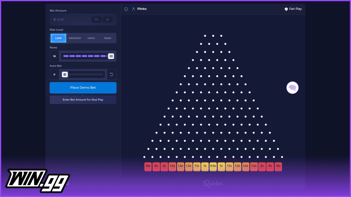Open the round brain assistant button
Viewport: 351px width, 197px height.
pos(292,88)
